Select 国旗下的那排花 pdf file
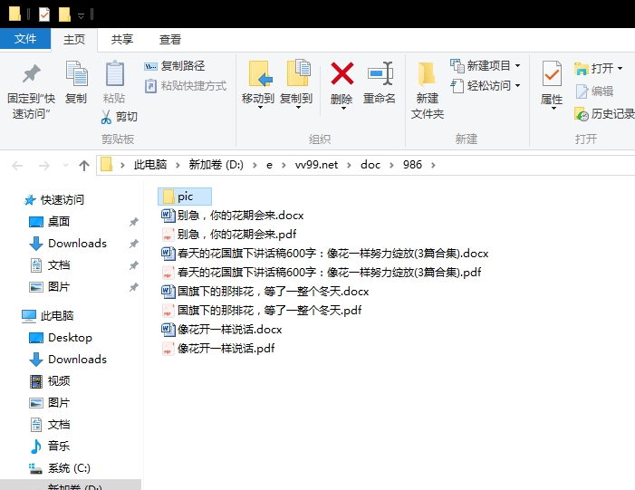635x490 pixels. click(x=262, y=311)
